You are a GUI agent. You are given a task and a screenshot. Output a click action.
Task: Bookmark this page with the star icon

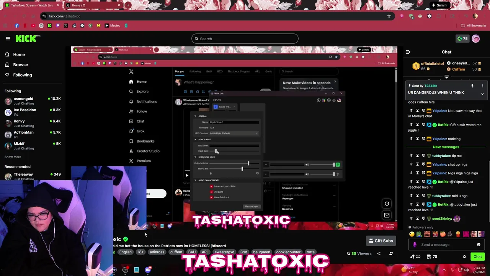(x=389, y=16)
